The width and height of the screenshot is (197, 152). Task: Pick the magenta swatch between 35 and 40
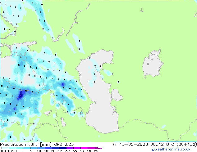pos(77,148)
